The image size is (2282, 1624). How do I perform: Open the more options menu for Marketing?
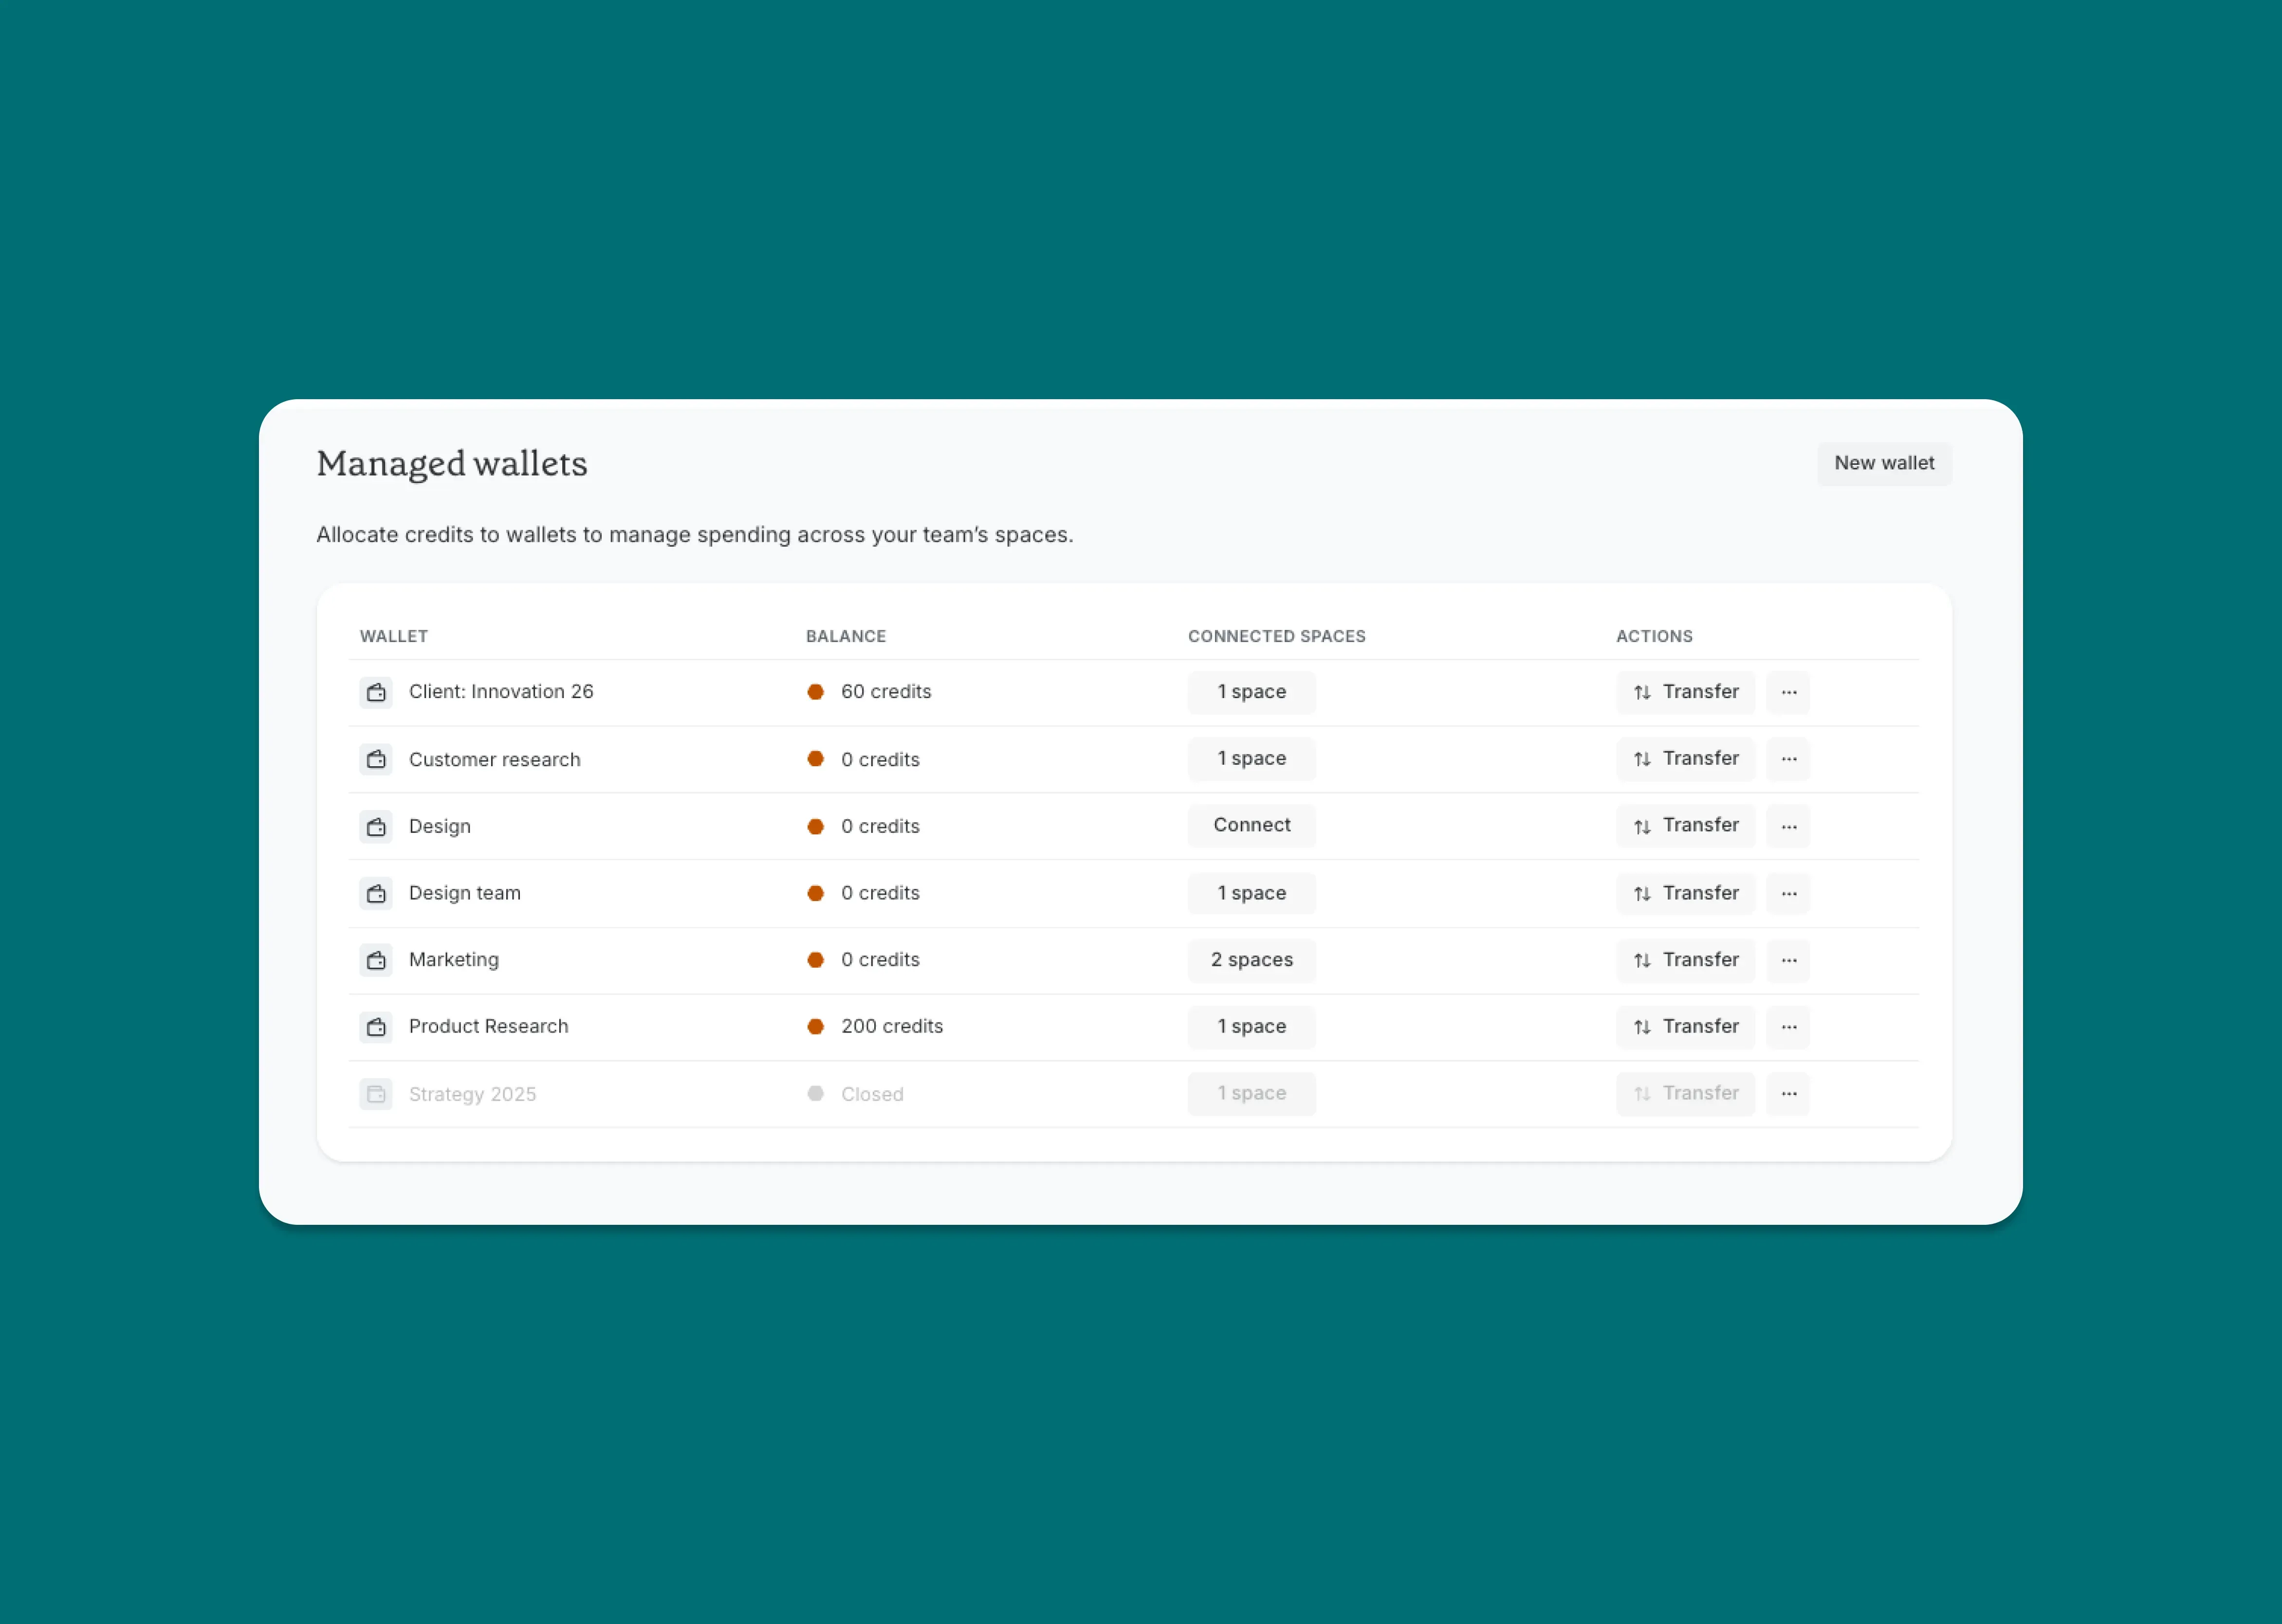[1788, 960]
